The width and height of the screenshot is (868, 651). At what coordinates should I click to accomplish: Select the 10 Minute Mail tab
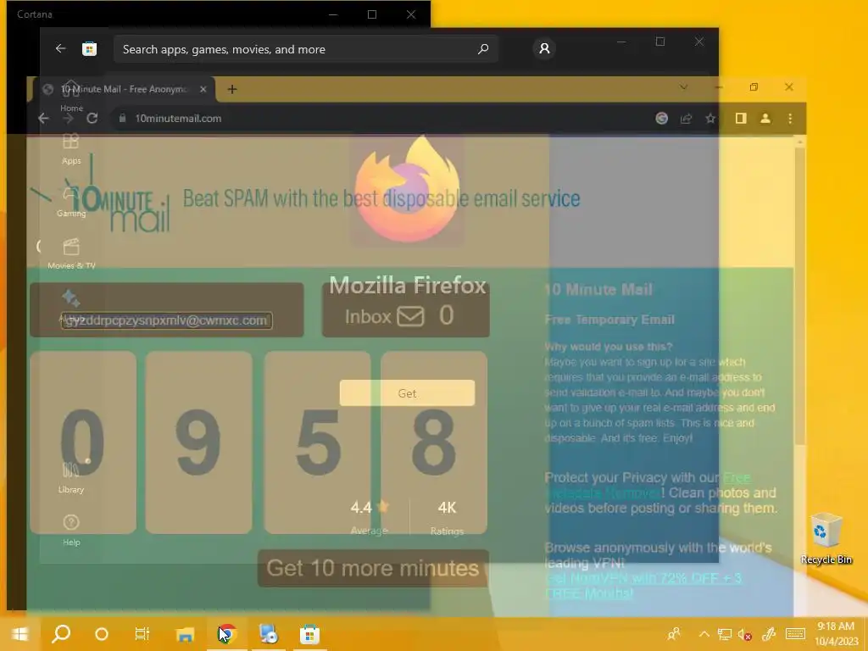[x=124, y=89]
